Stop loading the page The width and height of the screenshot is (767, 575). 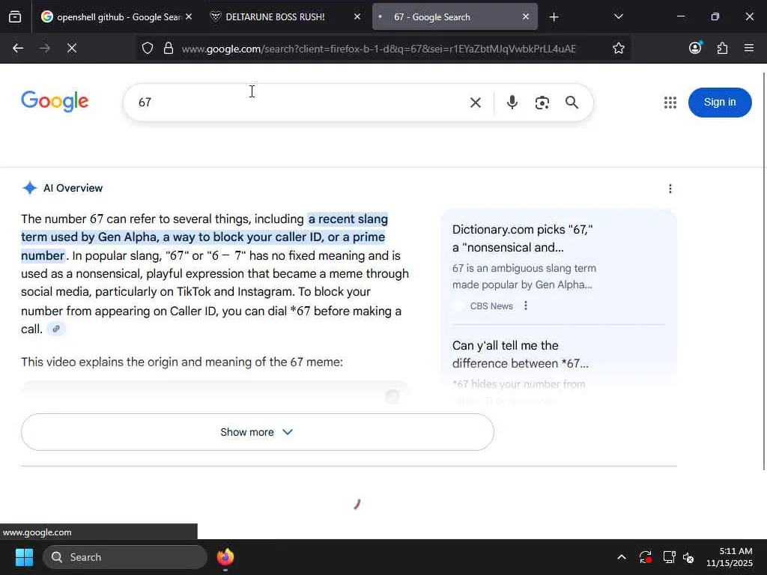(71, 49)
